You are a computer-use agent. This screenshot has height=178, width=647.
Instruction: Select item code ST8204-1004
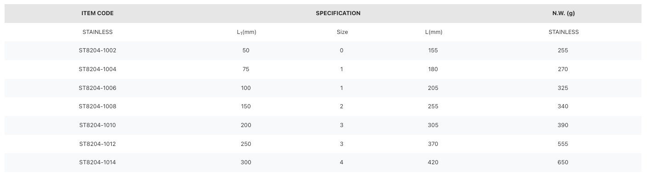point(97,69)
